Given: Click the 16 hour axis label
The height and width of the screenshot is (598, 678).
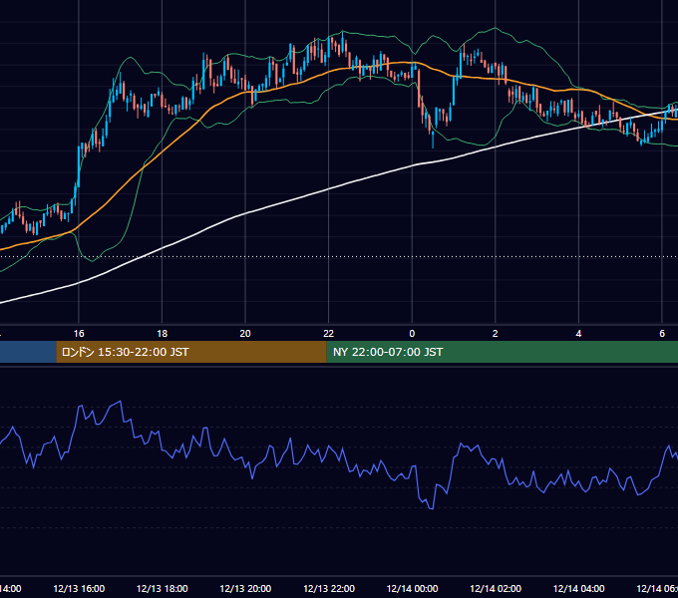Looking at the screenshot, I should pos(79,334).
